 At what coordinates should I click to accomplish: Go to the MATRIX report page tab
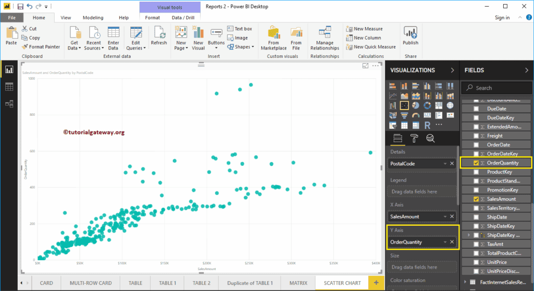tap(298, 283)
